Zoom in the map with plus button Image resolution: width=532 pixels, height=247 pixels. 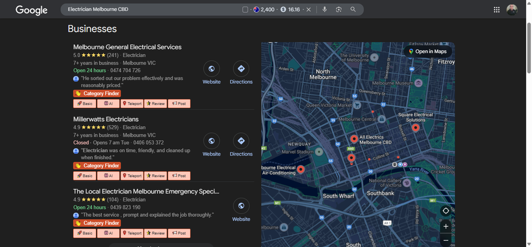coord(446,226)
